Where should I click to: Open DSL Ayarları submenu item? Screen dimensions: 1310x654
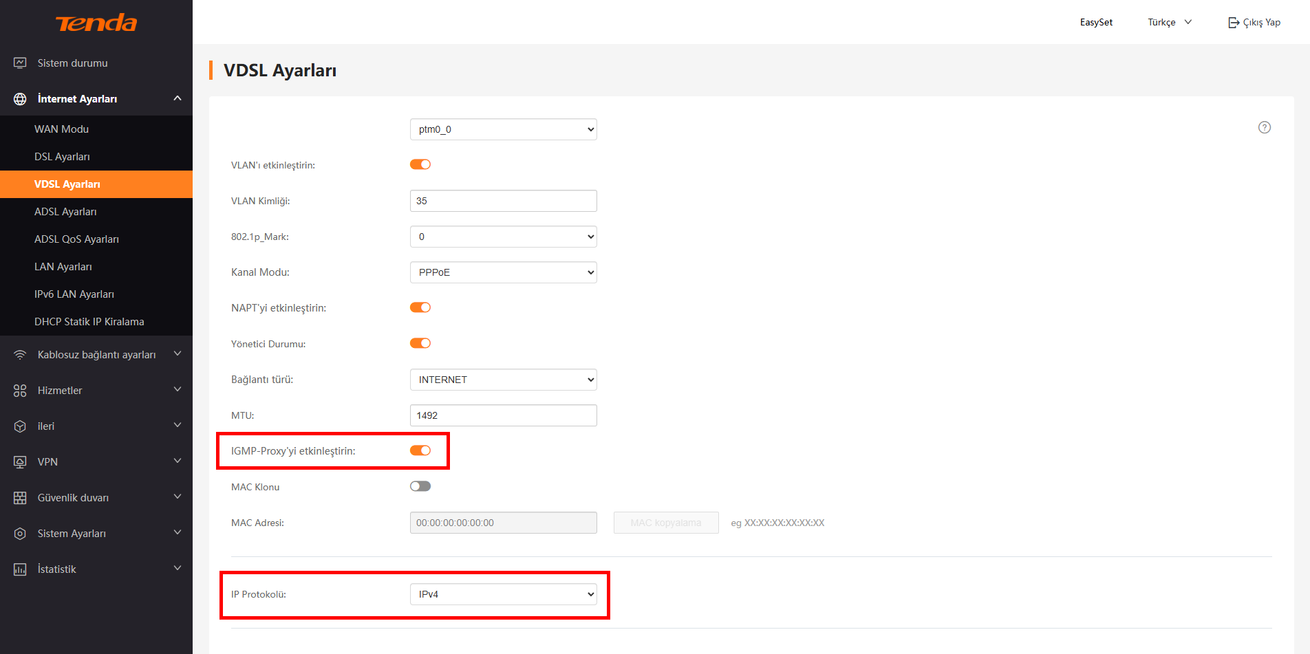click(96, 157)
